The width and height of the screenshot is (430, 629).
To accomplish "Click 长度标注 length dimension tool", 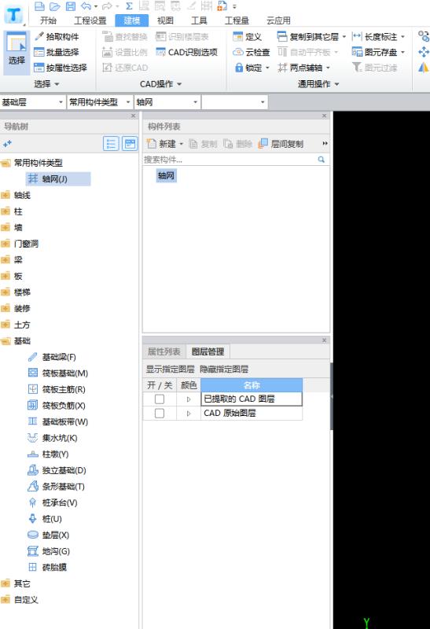I will click(375, 37).
